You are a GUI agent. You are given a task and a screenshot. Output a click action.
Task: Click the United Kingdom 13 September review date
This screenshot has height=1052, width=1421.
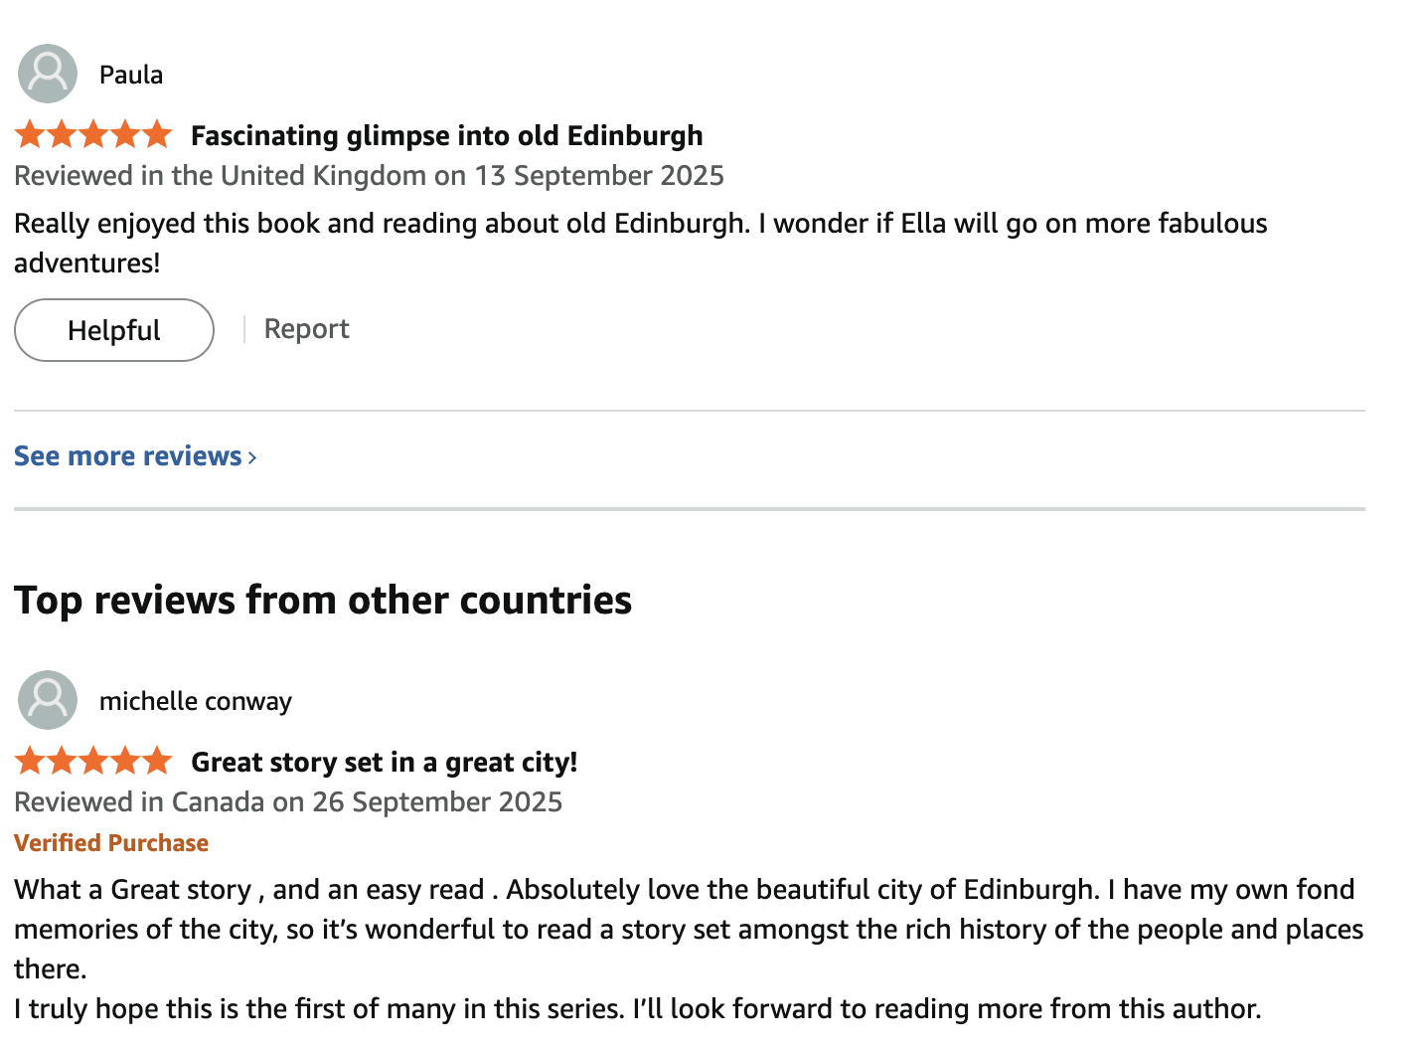369,176
